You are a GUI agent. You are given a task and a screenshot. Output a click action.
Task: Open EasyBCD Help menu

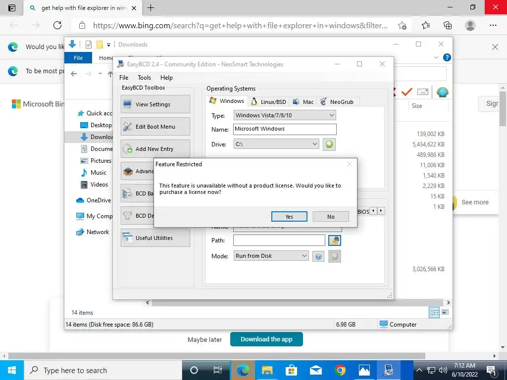point(166,78)
